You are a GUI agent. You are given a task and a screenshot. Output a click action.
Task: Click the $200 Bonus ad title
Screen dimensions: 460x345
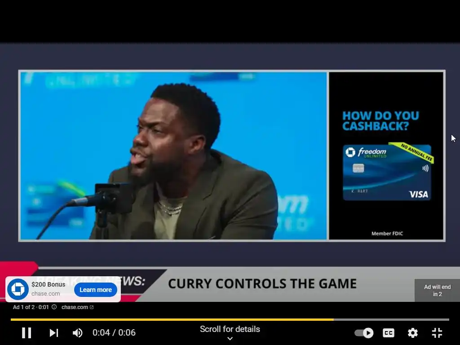coord(49,284)
